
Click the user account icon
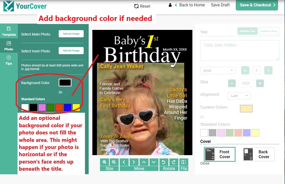pyautogui.click(x=170, y=5)
